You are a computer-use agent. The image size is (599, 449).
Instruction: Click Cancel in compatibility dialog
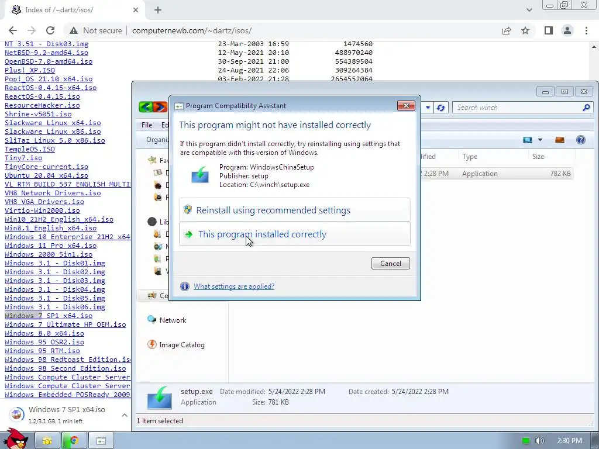click(390, 264)
